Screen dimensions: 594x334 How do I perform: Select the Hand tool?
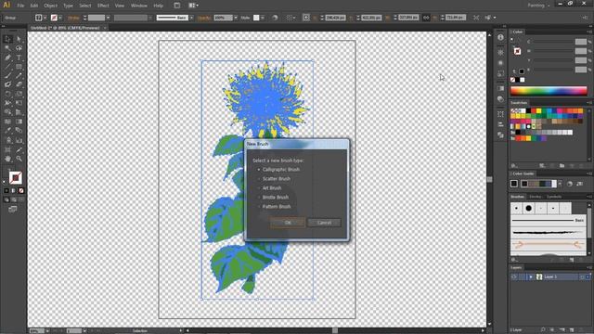point(7,159)
